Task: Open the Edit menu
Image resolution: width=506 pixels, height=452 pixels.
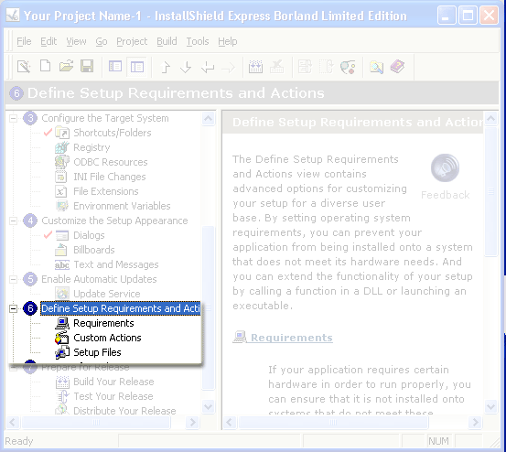Action: 48,41
